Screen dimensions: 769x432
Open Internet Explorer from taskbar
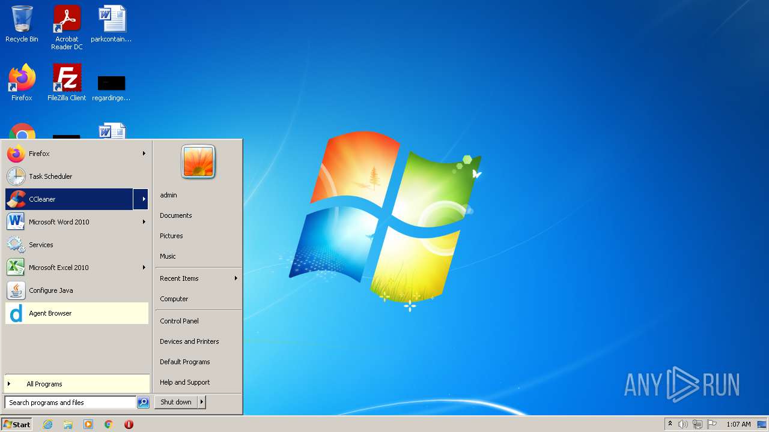coord(47,424)
